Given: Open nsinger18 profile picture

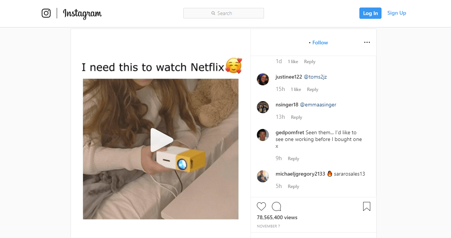Looking at the screenshot, I should 263,107.
